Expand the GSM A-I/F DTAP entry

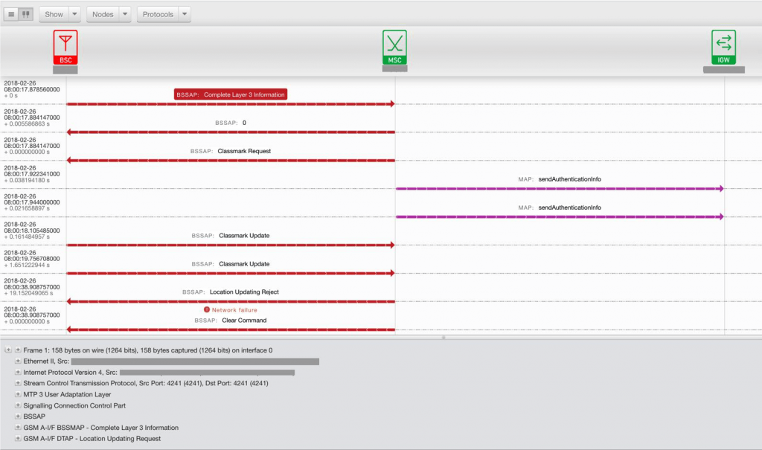18,439
